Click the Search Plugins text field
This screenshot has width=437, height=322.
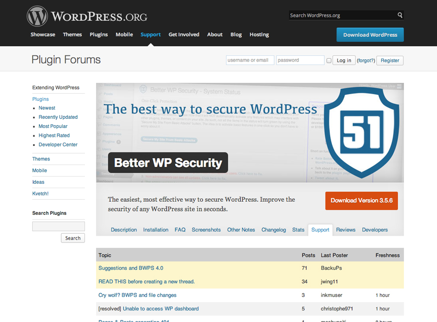tap(59, 226)
